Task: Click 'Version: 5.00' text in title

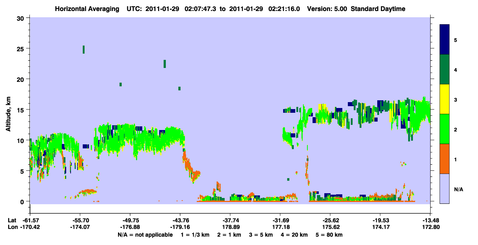Action: tap(328, 9)
